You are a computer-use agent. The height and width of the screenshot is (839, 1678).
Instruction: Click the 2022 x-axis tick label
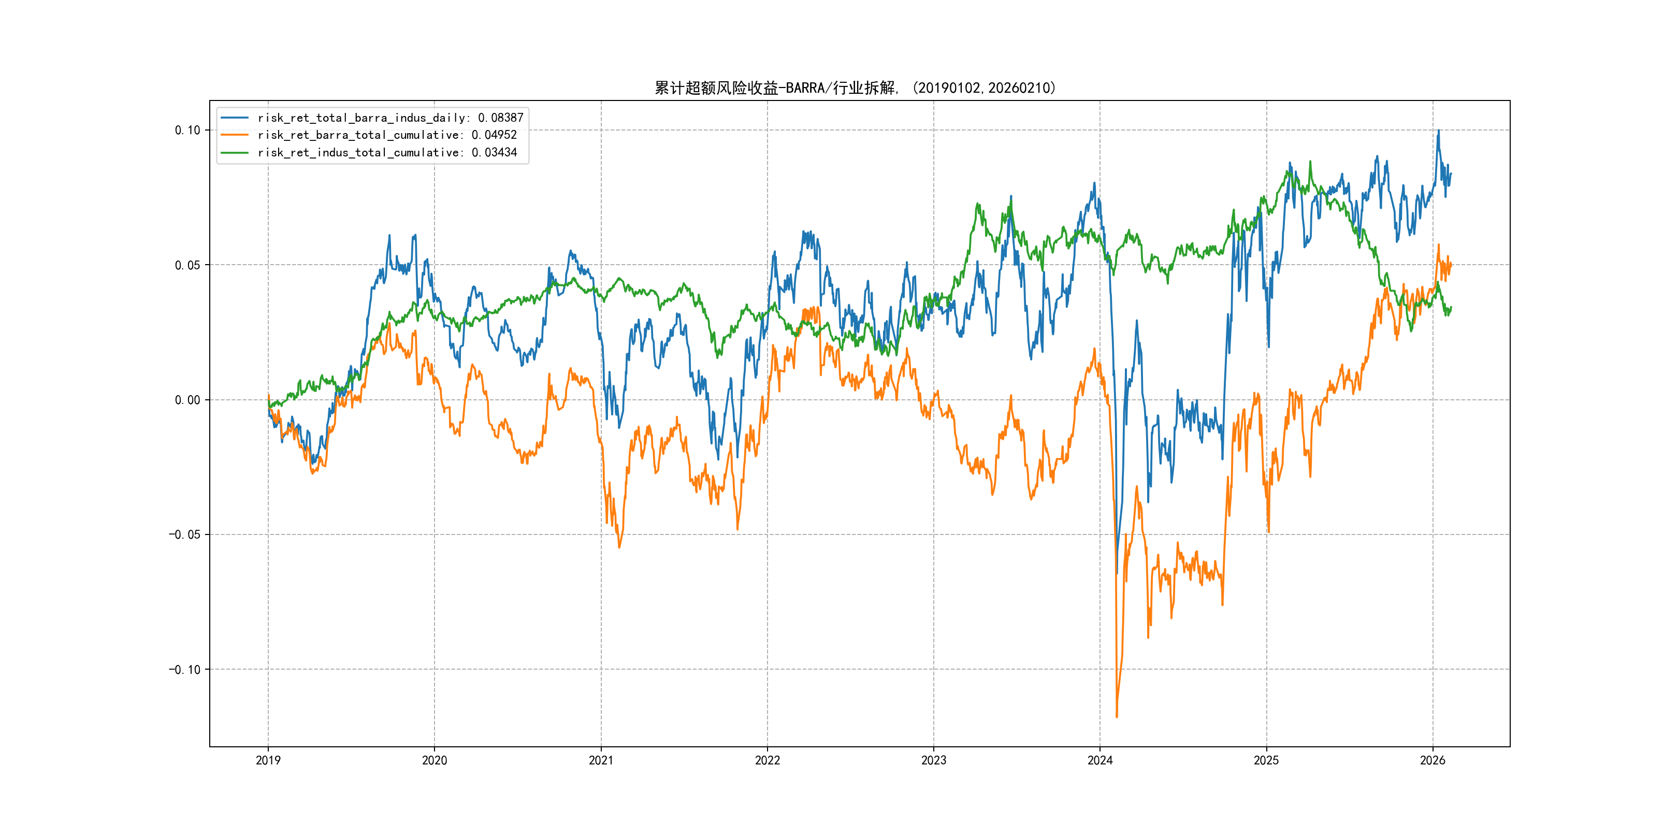pyautogui.click(x=768, y=760)
